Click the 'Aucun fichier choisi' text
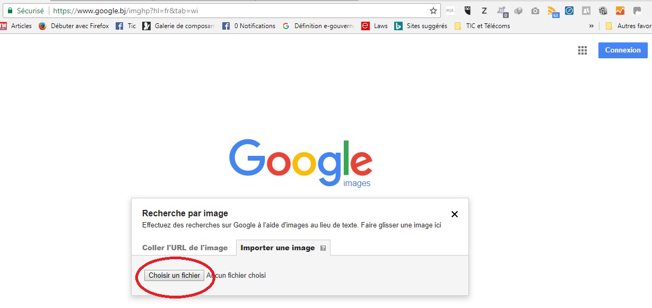 point(236,275)
